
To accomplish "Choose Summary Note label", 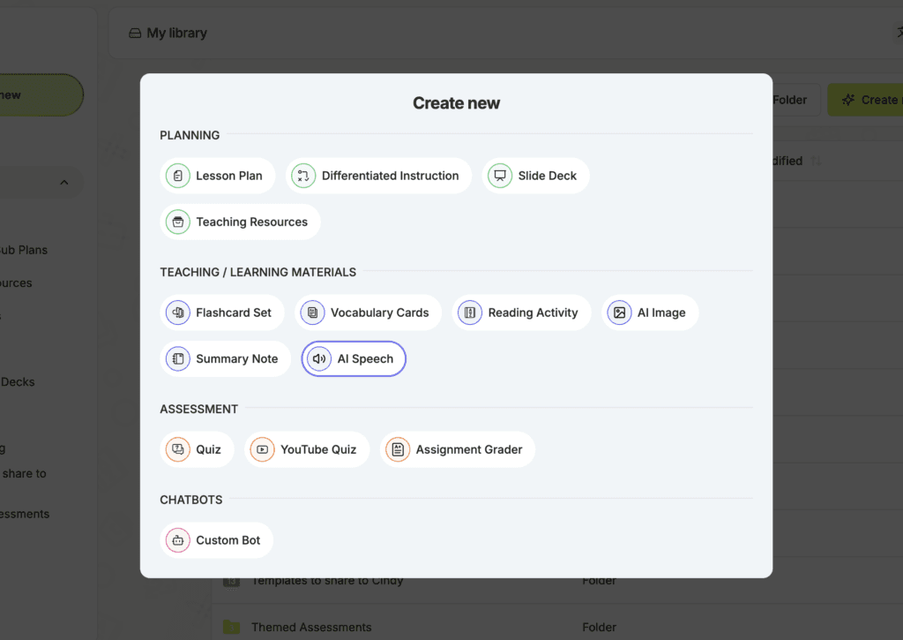I will [236, 358].
